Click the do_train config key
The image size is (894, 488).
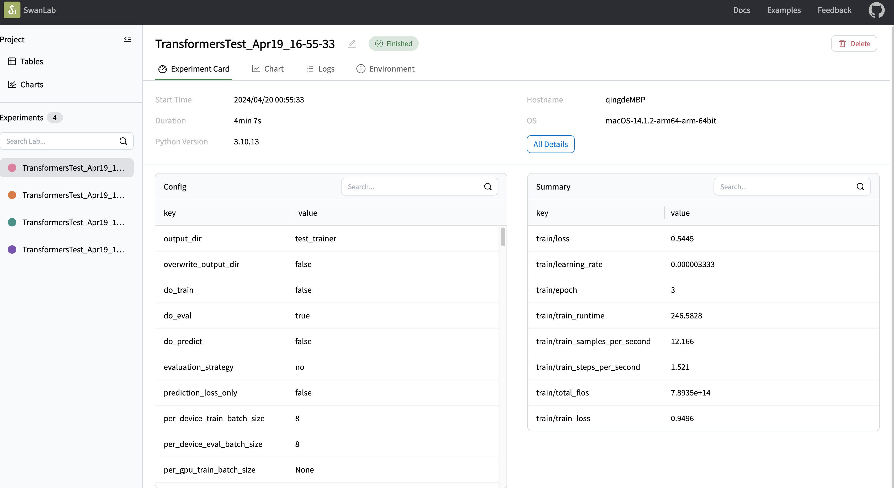(x=178, y=290)
